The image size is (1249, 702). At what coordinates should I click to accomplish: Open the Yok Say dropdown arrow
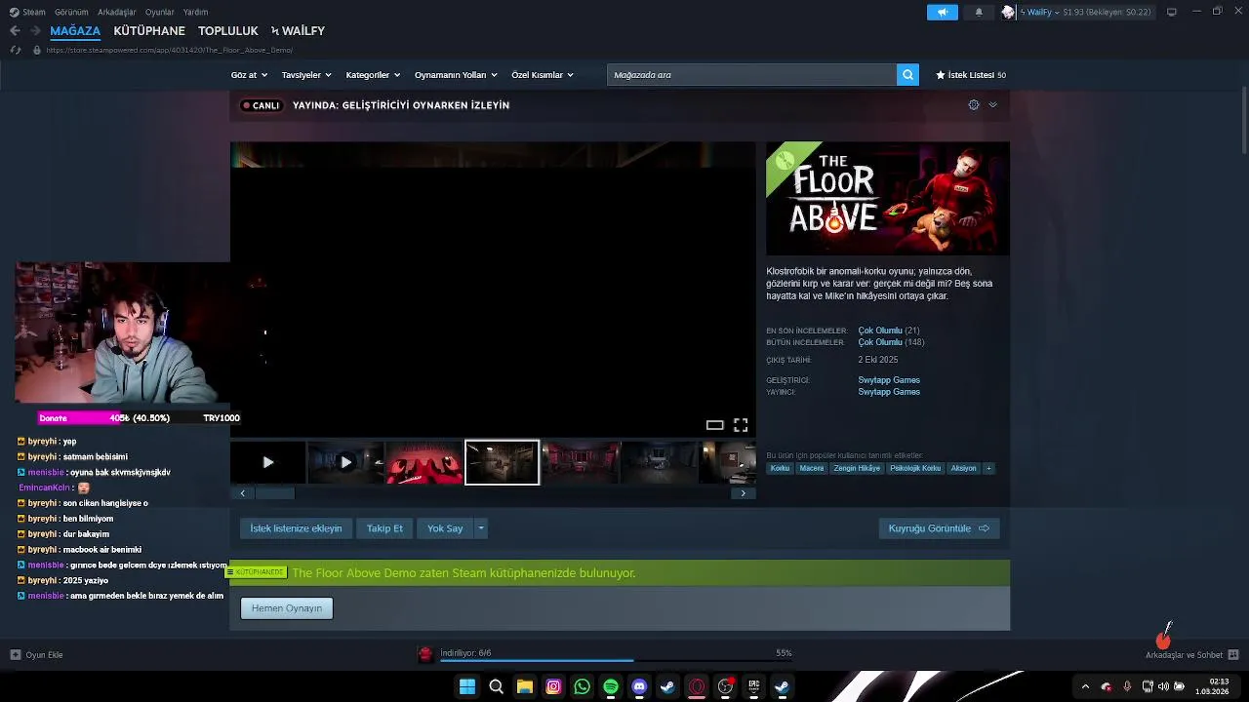click(x=480, y=528)
